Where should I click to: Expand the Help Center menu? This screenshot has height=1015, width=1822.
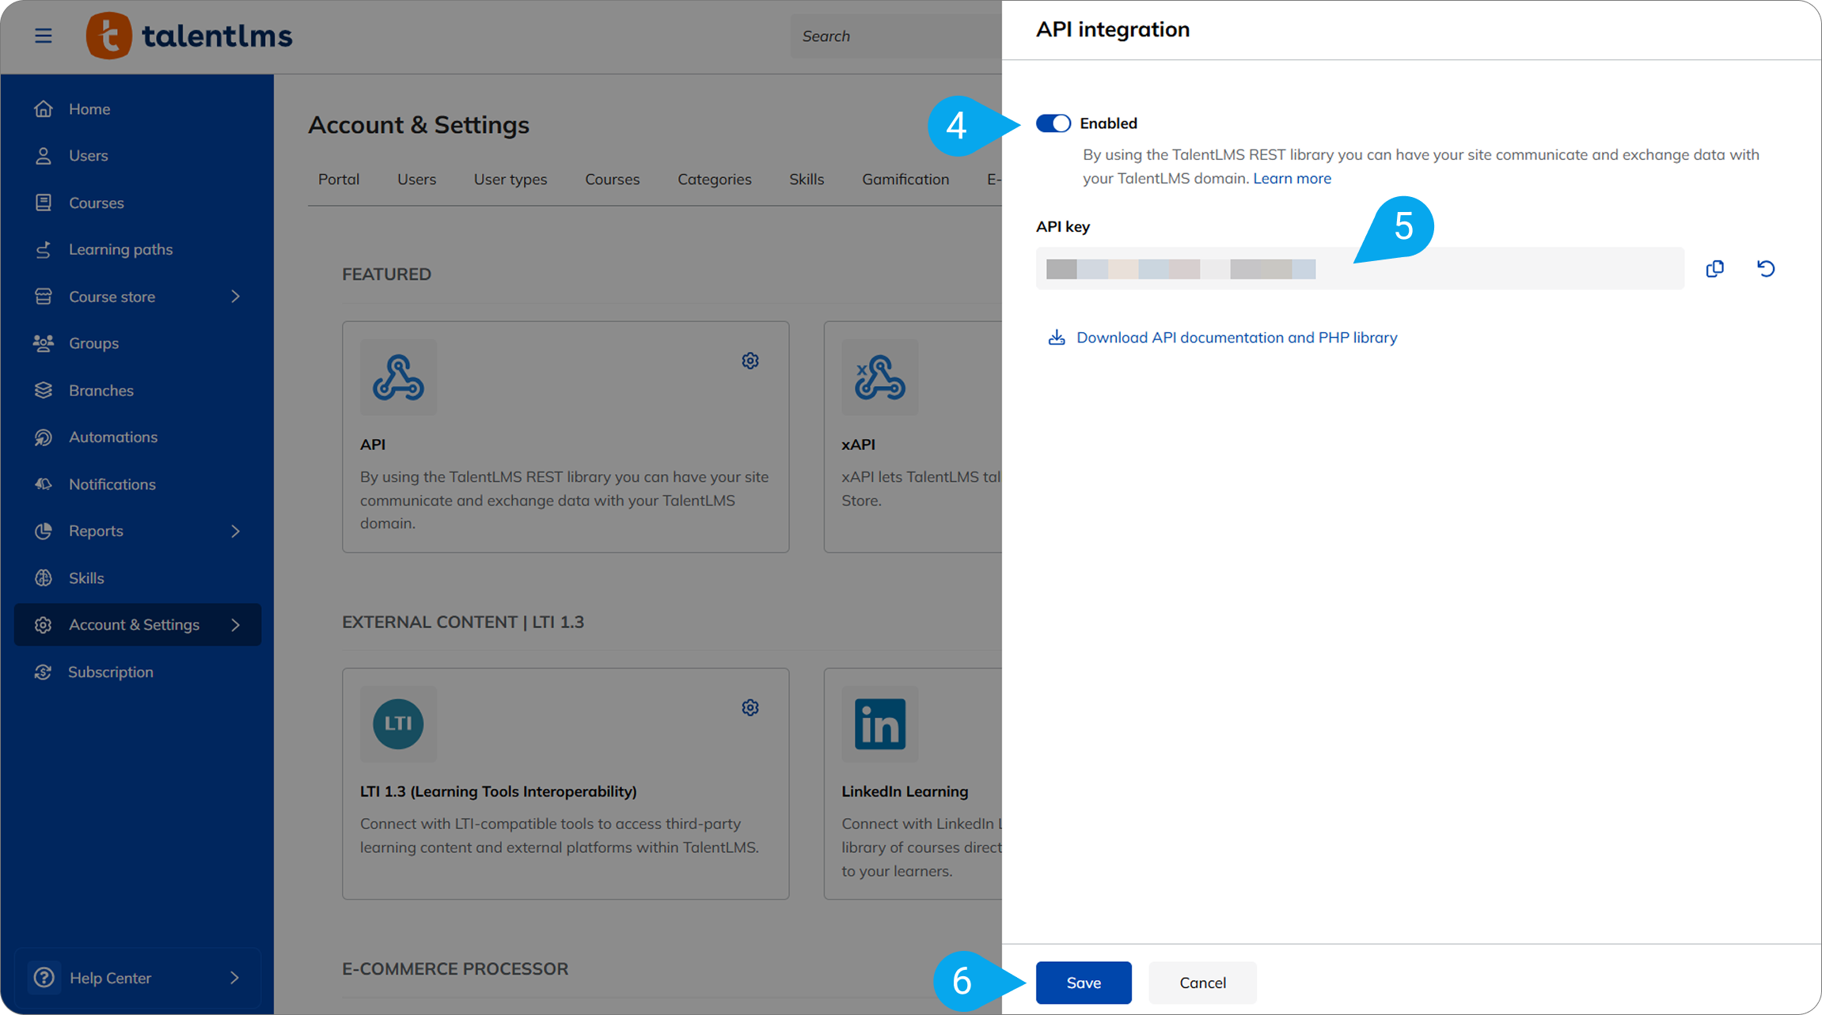click(234, 978)
